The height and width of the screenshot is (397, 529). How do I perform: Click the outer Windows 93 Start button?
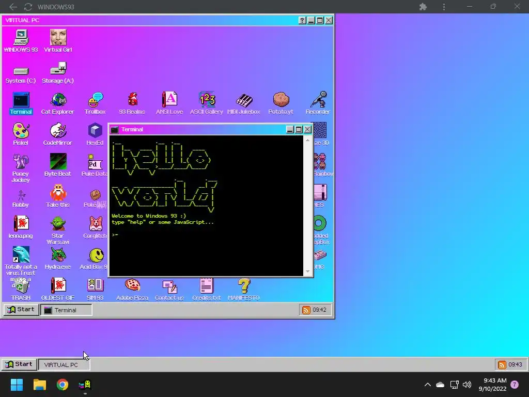click(x=19, y=364)
